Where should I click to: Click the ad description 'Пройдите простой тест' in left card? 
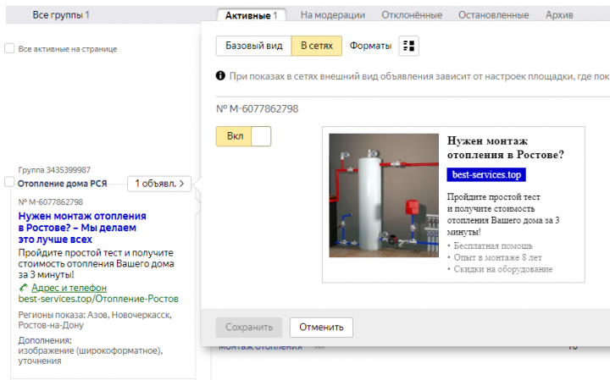tap(96, 263)
